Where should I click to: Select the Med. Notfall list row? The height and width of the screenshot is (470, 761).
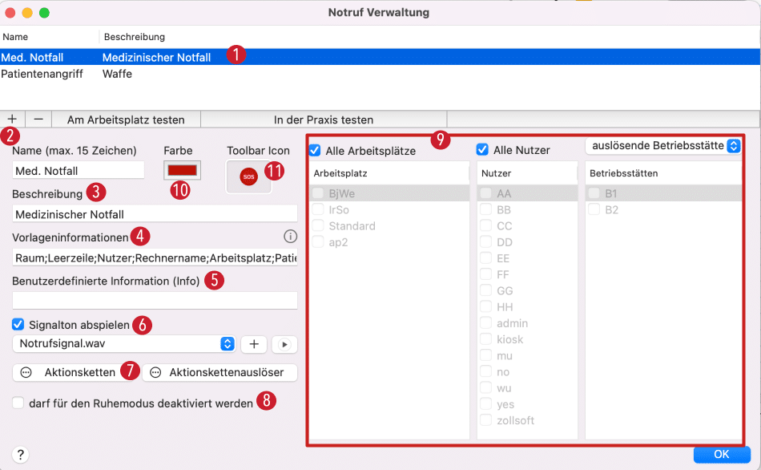[x=380, y=58]
